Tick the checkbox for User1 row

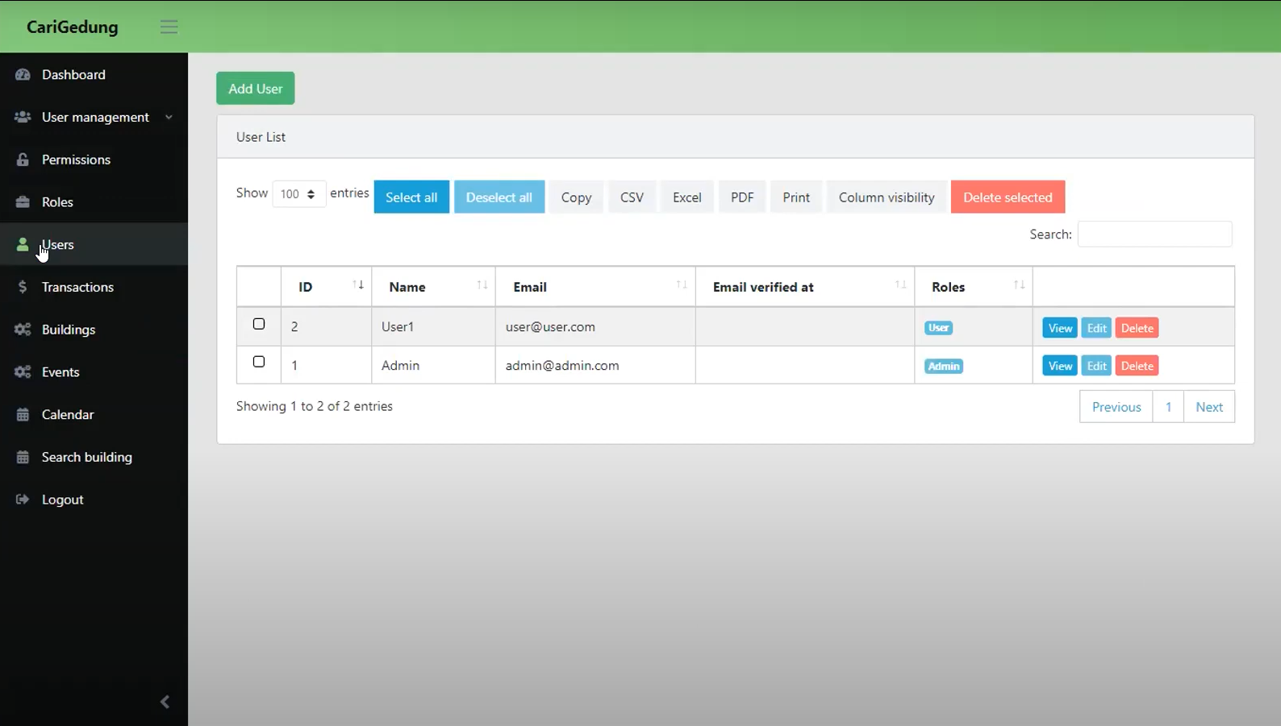tap(259, 324)
